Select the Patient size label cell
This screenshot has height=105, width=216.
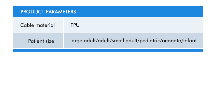pos(41,41)
